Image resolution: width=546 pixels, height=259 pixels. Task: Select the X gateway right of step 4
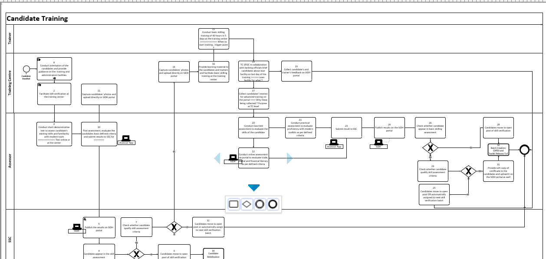(x=136, y=254)
